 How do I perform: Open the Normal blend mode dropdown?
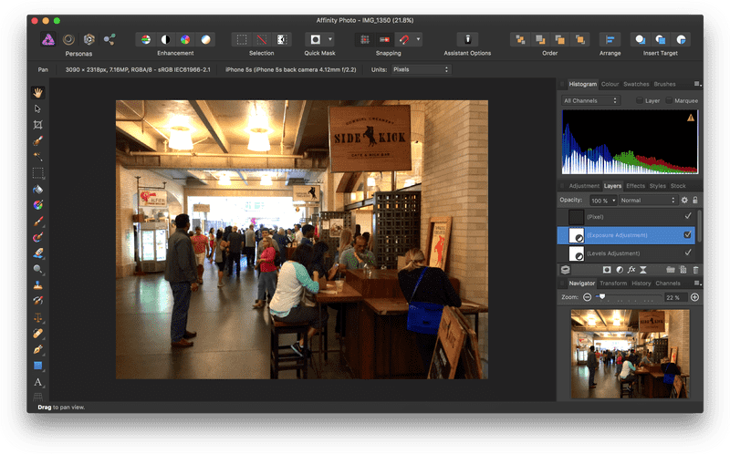pos(647,200)
